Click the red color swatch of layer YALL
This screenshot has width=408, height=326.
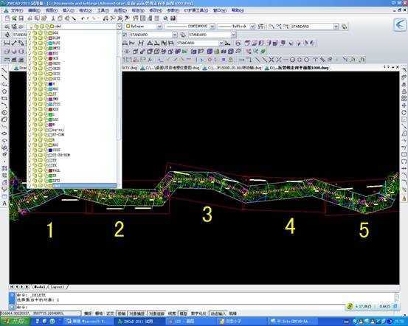click(50, 170)
